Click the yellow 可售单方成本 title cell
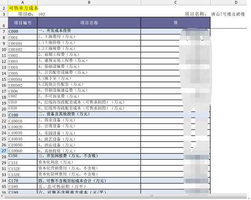This screenshot has height=200, width=251. [x=23, y=8]
